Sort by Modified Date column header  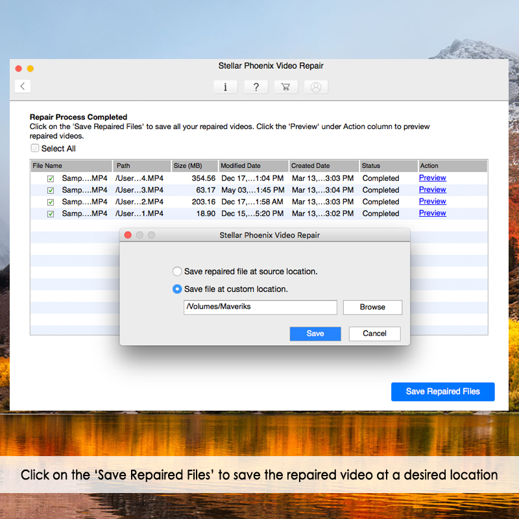pyautogui.click(x=253, y=166)
